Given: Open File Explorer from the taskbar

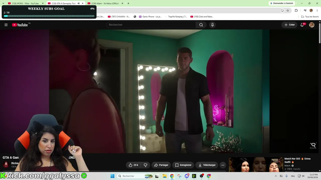Looking at the screenshot, I should tap(165, 176).
